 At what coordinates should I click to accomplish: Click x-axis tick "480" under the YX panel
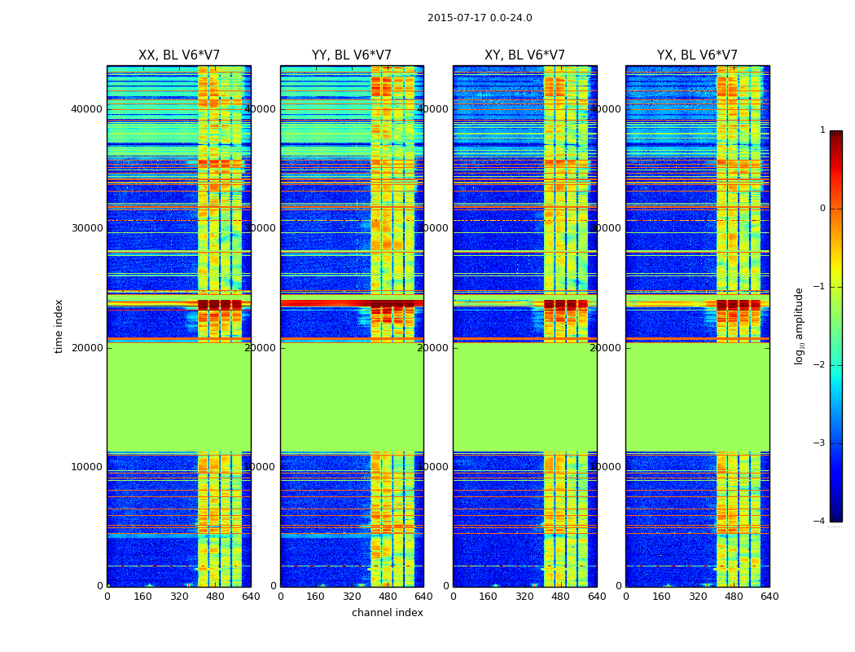point(734,596)
